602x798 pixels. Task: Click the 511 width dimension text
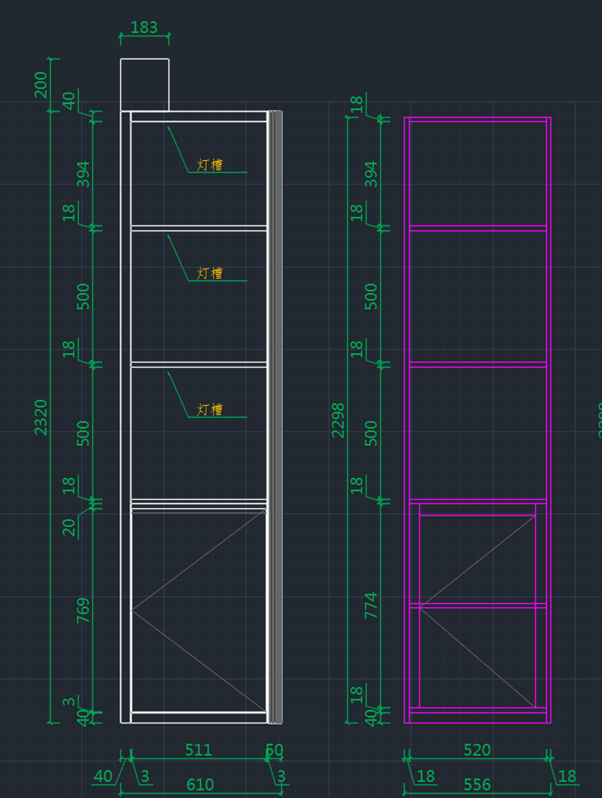(198, 750)
